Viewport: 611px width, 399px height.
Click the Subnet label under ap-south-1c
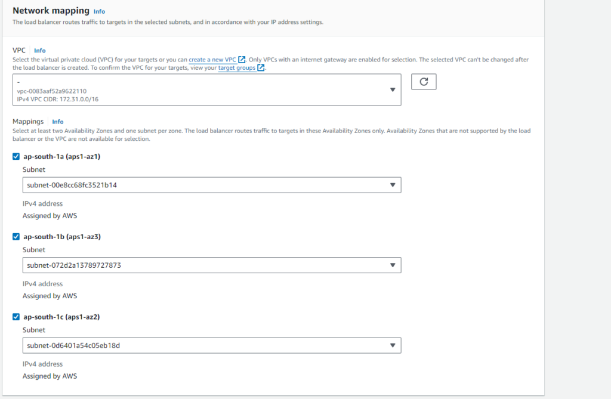[x=34, y=330]
